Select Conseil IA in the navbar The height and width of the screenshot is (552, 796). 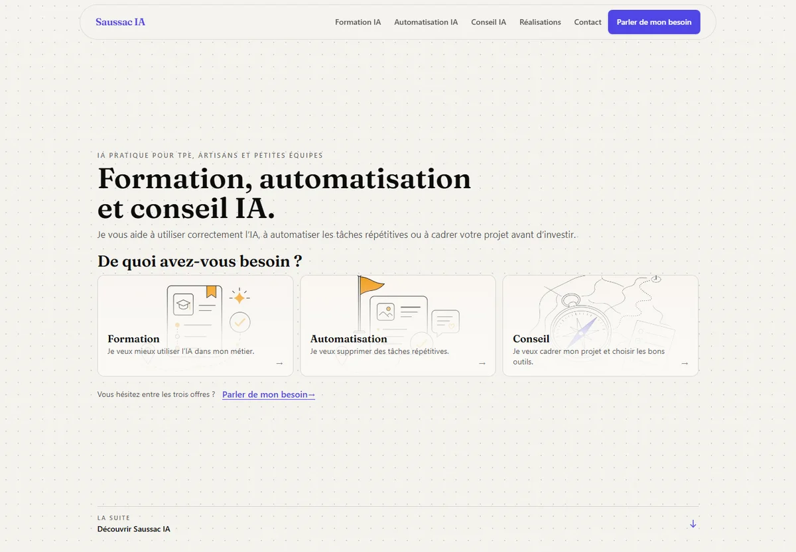[488, 22]
